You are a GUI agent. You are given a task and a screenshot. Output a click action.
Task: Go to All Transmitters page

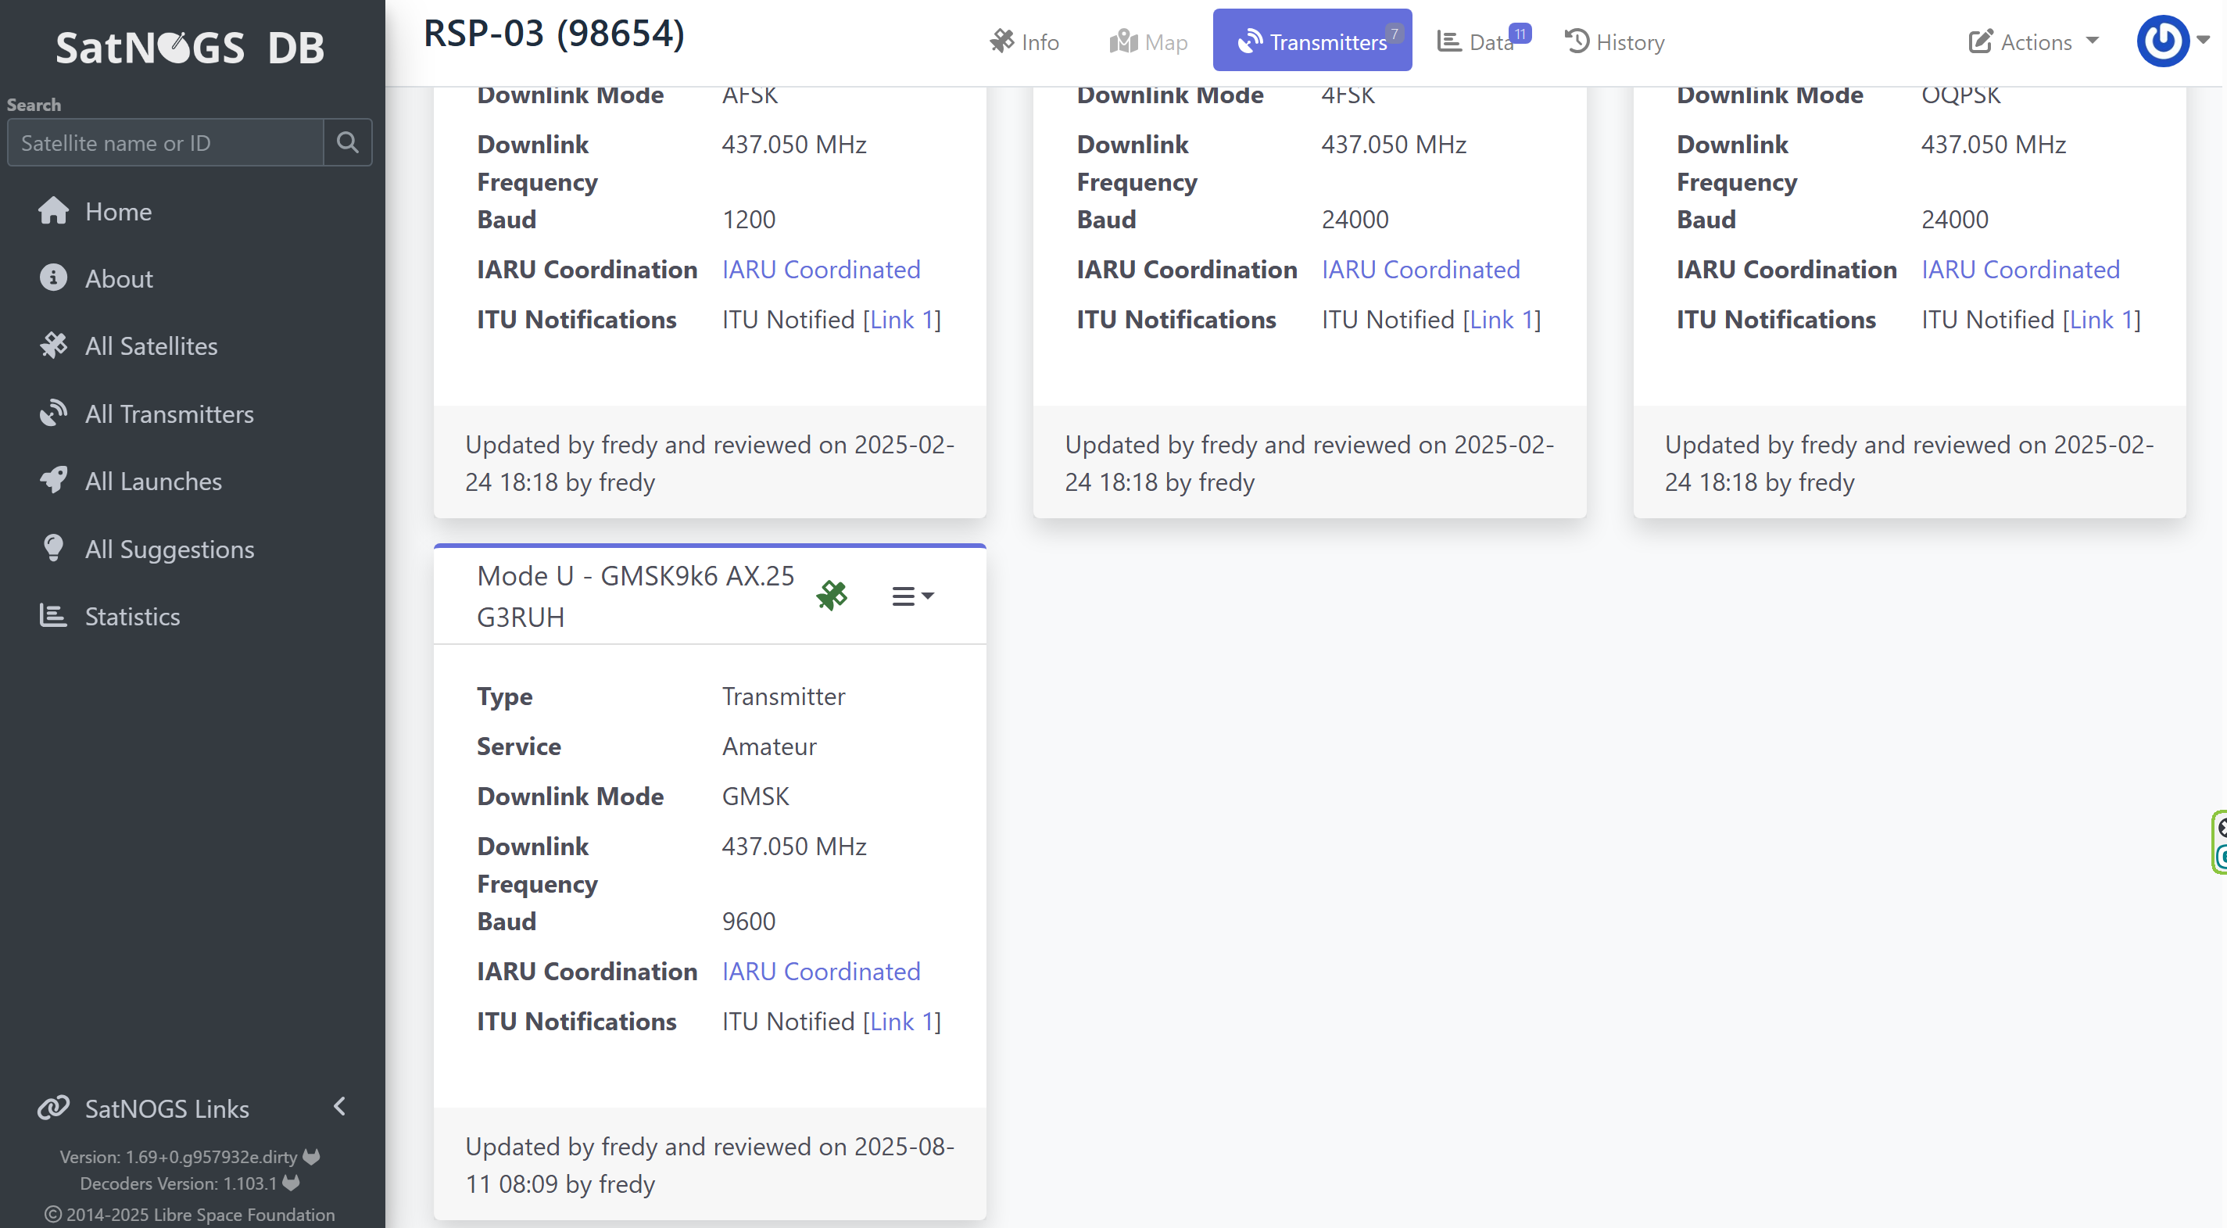169,414
